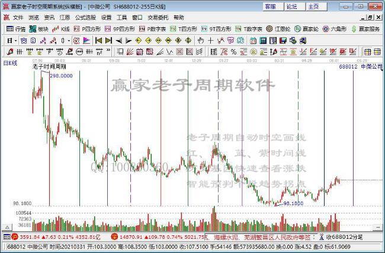The image size is (385, 253).
Task: Click the calendar icon showing 21
Action: coord(253,40)
